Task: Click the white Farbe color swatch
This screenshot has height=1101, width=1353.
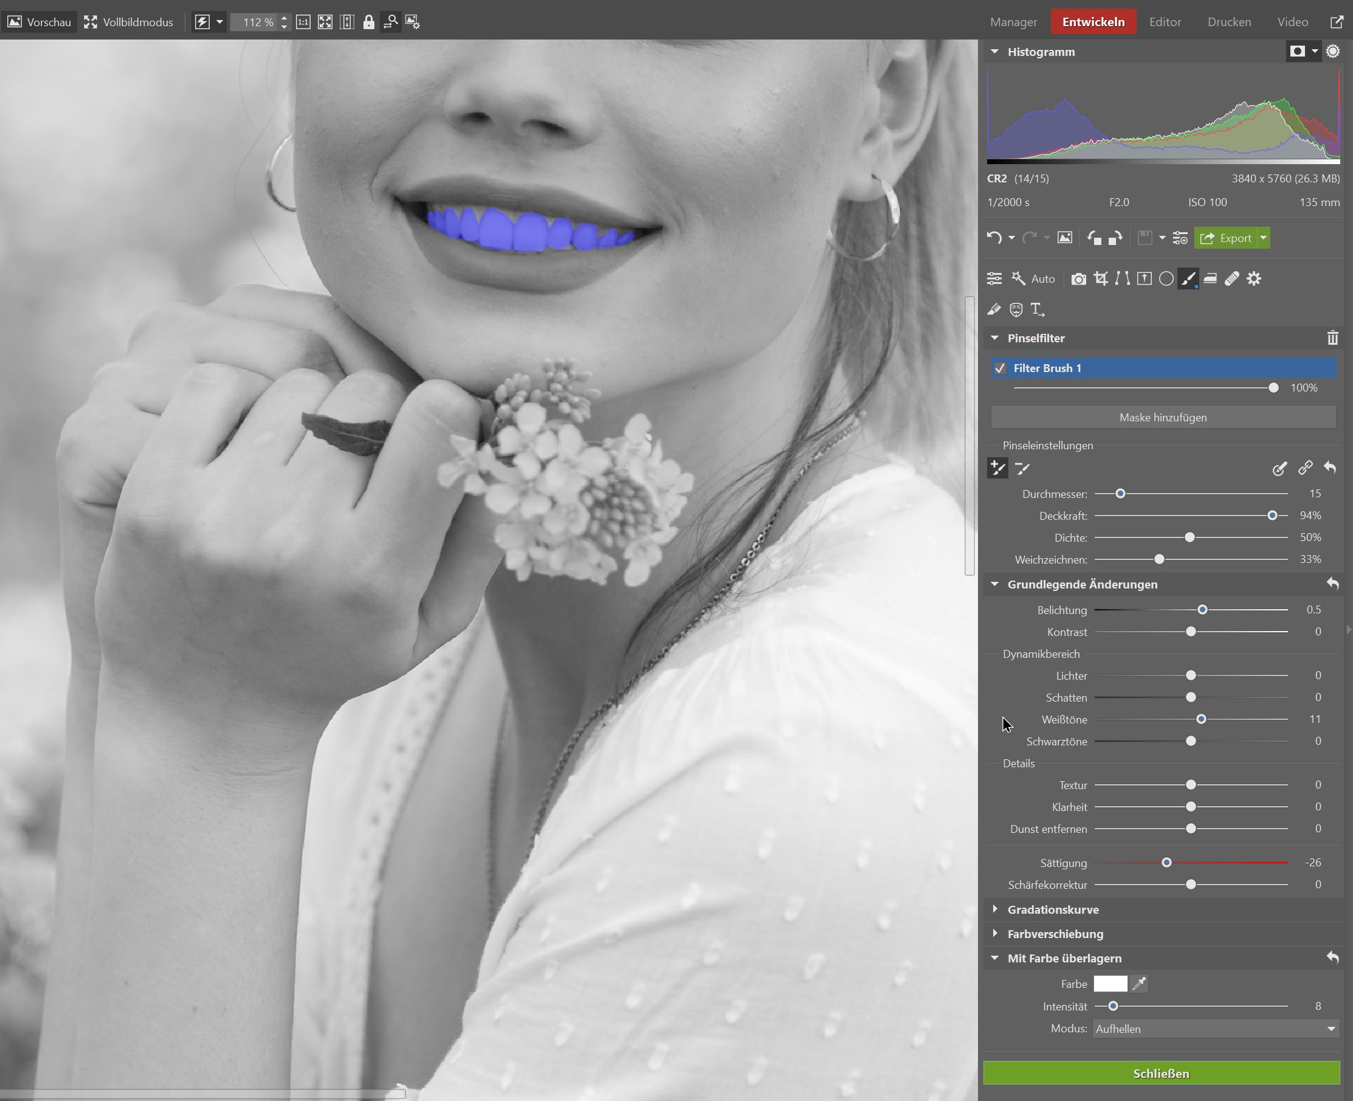Action: coord(1110,984)
